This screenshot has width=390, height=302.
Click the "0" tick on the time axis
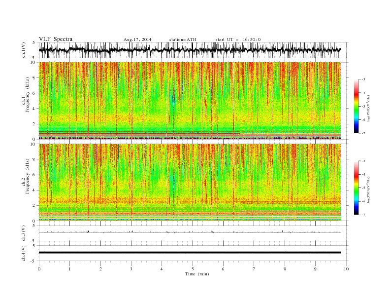(39, 269)
